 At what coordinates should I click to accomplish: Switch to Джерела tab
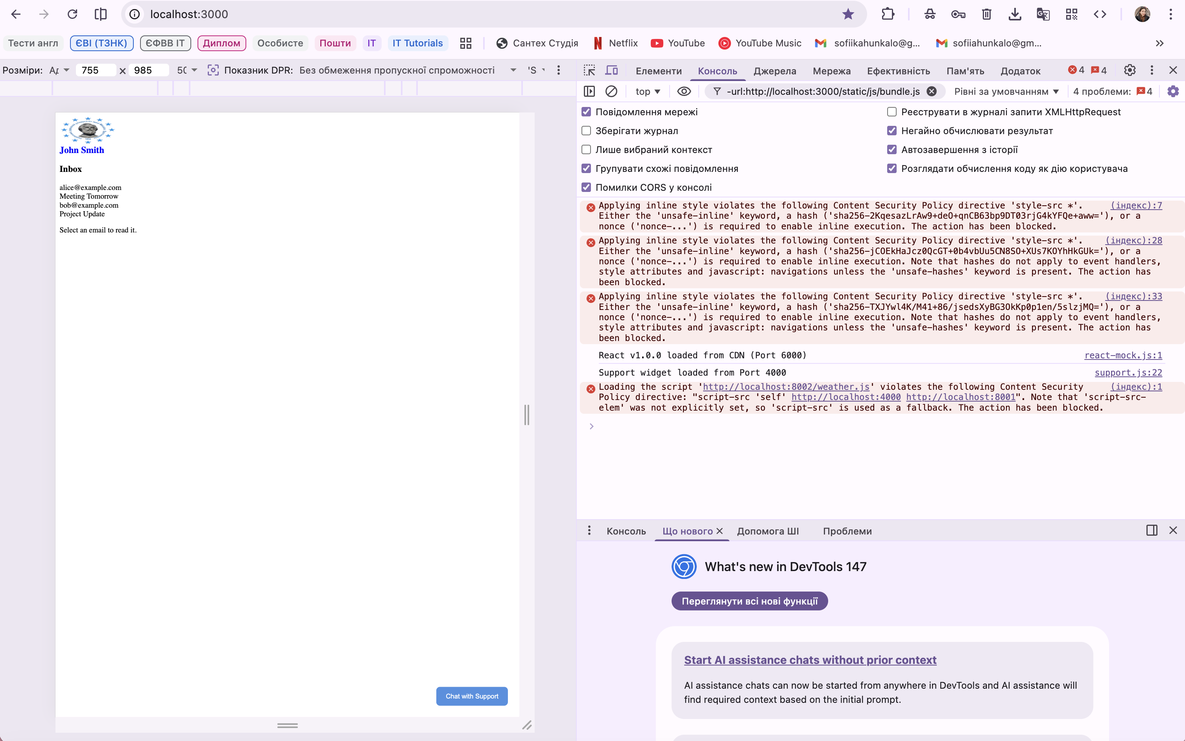click(775, 71)
